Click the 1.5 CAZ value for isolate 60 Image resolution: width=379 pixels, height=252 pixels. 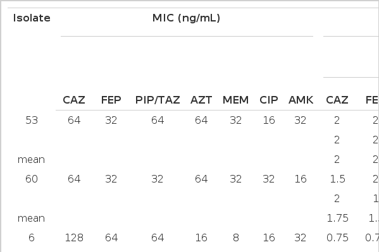(x=337, y=179)
